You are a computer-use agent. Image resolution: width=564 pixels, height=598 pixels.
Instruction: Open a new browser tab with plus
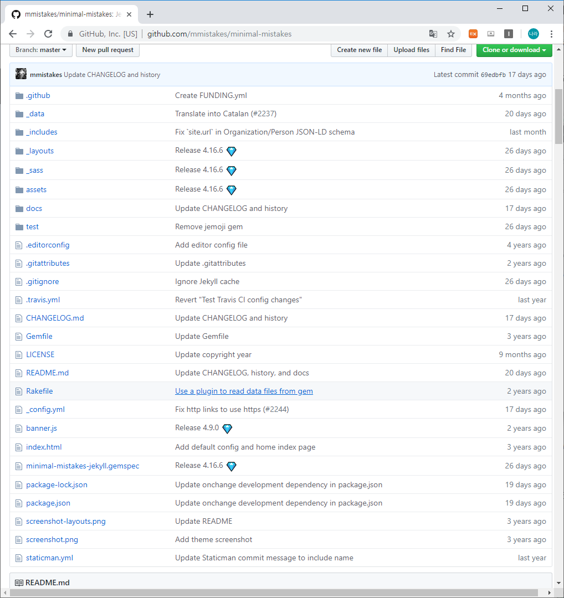[150, 14]
